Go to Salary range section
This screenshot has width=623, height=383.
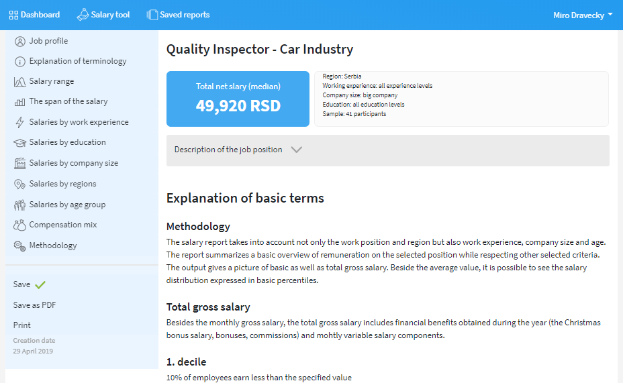click(52, 81)
